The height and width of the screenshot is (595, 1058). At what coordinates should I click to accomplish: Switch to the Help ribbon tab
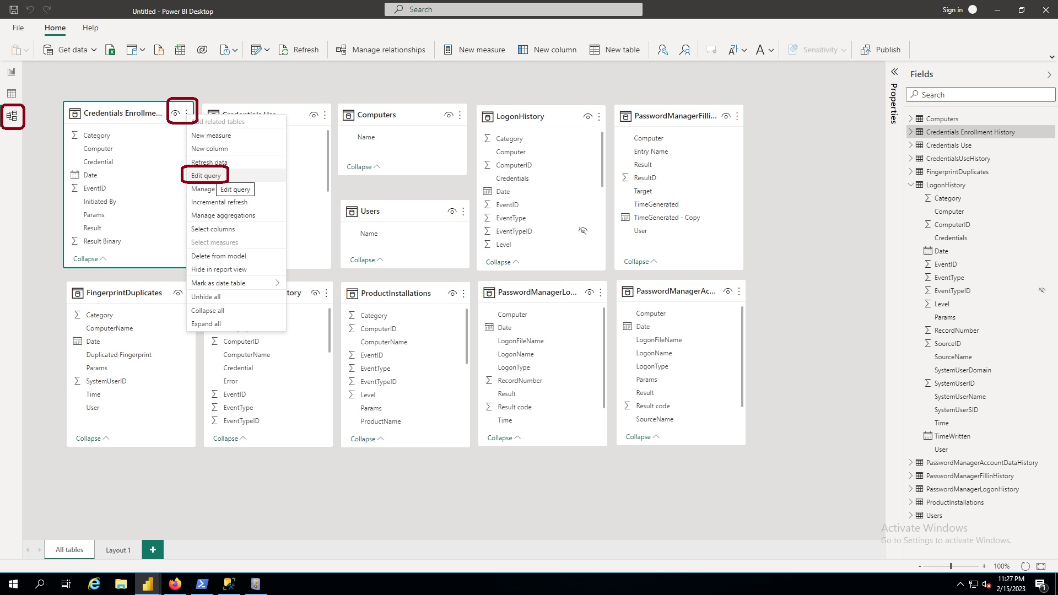[90, 28]
